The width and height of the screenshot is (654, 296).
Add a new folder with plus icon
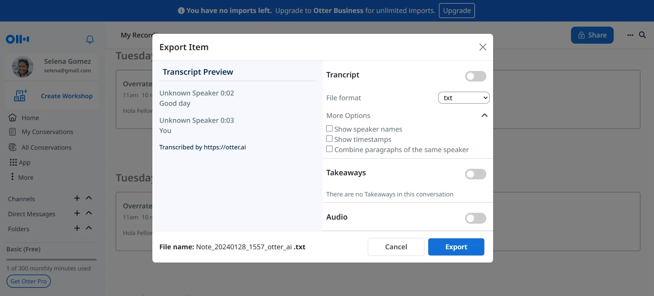(x=77, y=228)
